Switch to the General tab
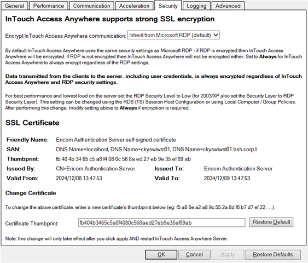 click(x=14, y=5)
